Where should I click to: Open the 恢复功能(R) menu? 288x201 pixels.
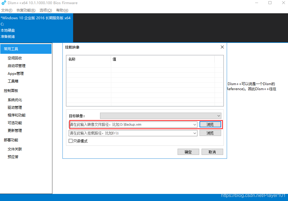26,10
